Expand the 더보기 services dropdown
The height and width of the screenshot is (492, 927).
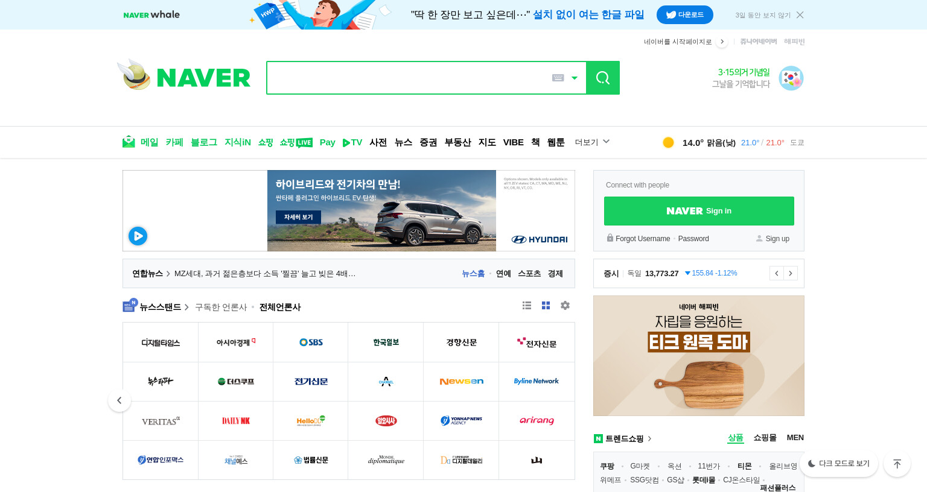click(x=592, y=142)
